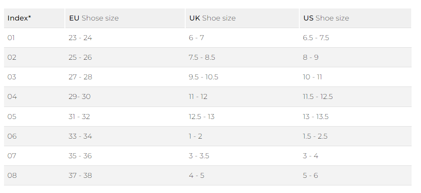Click the US Shoe size header

coord(326,18)
